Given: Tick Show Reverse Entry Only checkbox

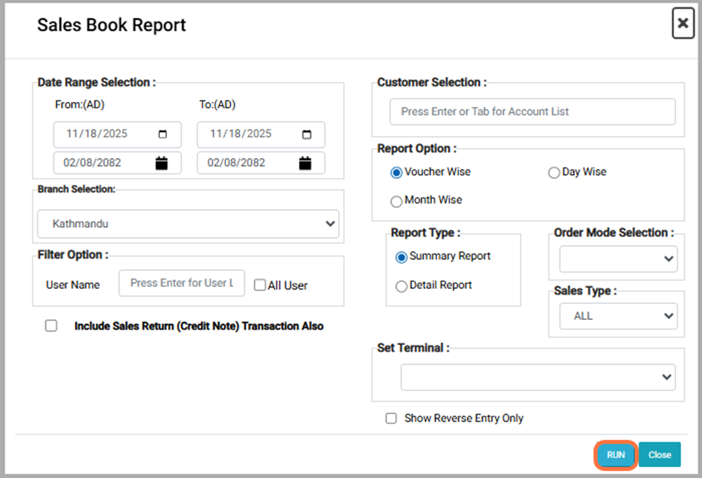Looking at the screenshot, I should [x=391, y=418].
